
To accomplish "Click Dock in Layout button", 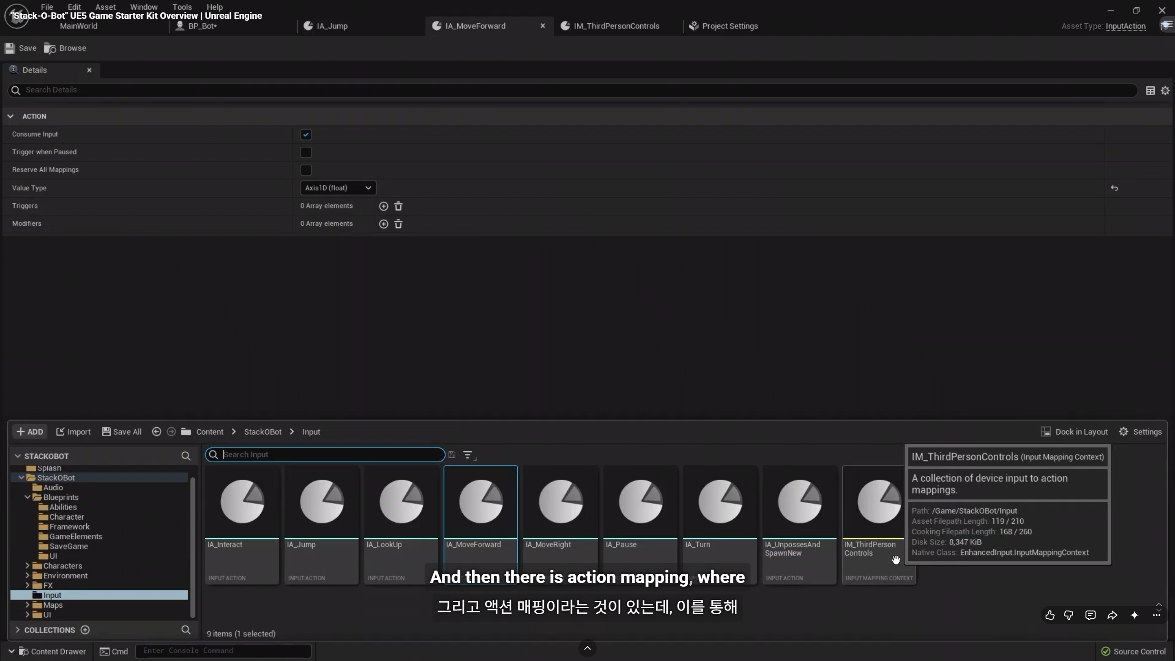I will (x=1074, y=432).
